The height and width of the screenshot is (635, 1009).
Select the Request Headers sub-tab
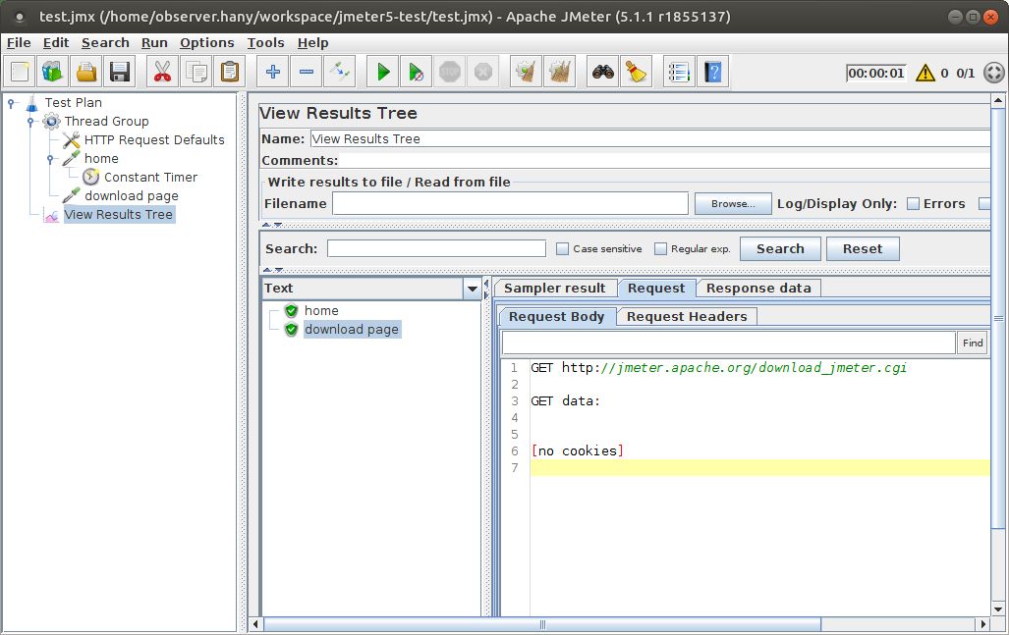click(x=687, y=317)
